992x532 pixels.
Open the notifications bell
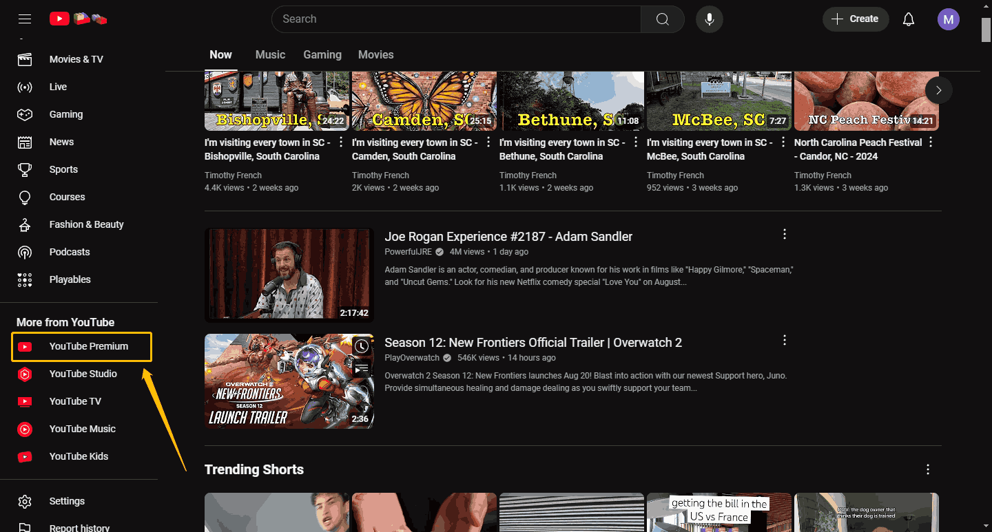click(x=909, y=19)
